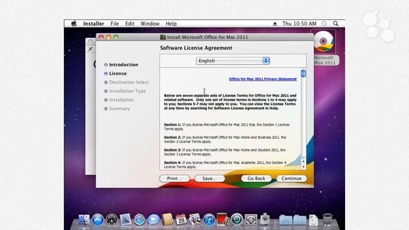Open Dashboard from the Dock
The height and width of the screenshot is (230, 409).
112,220
